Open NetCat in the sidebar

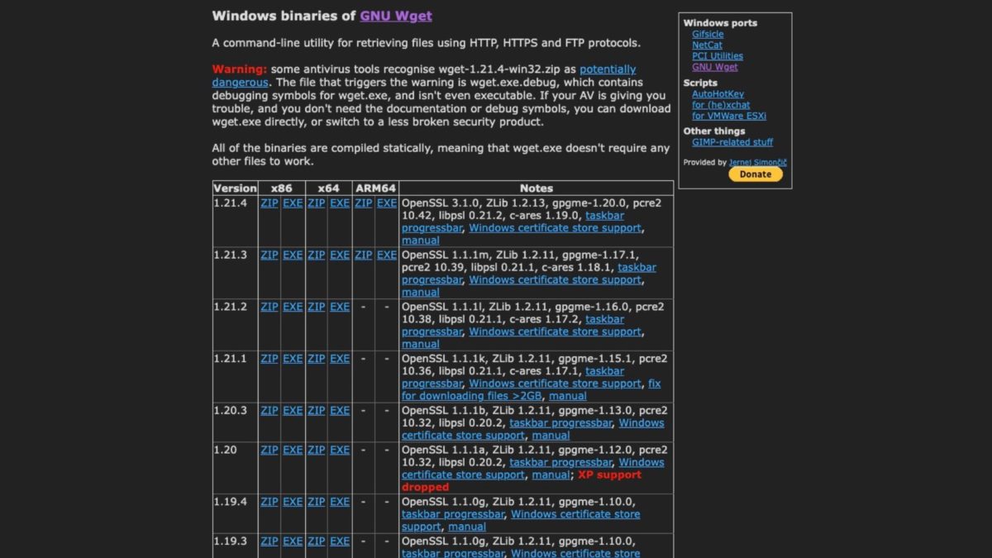click(707, 45)
